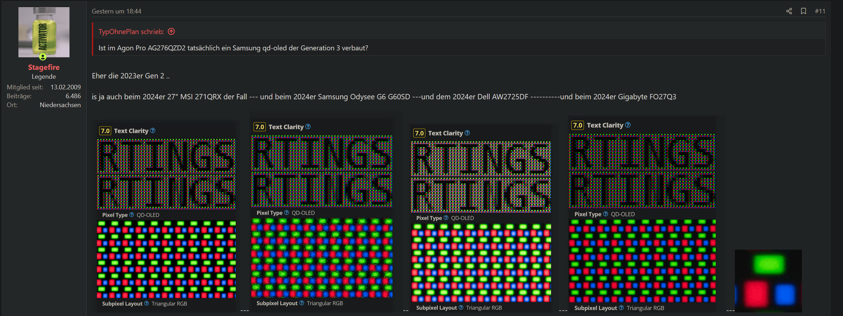This screenshot has width=843, height=316.
Task: Click the user title Legende
Action: [44, 77]
